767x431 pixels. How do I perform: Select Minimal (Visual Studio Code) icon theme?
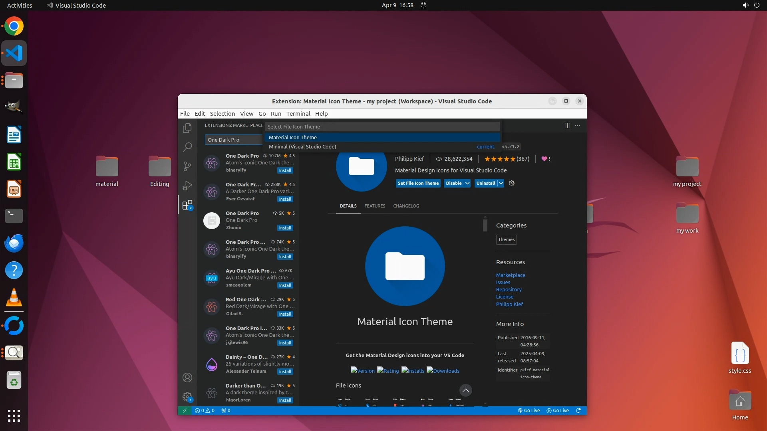[302, 146]
